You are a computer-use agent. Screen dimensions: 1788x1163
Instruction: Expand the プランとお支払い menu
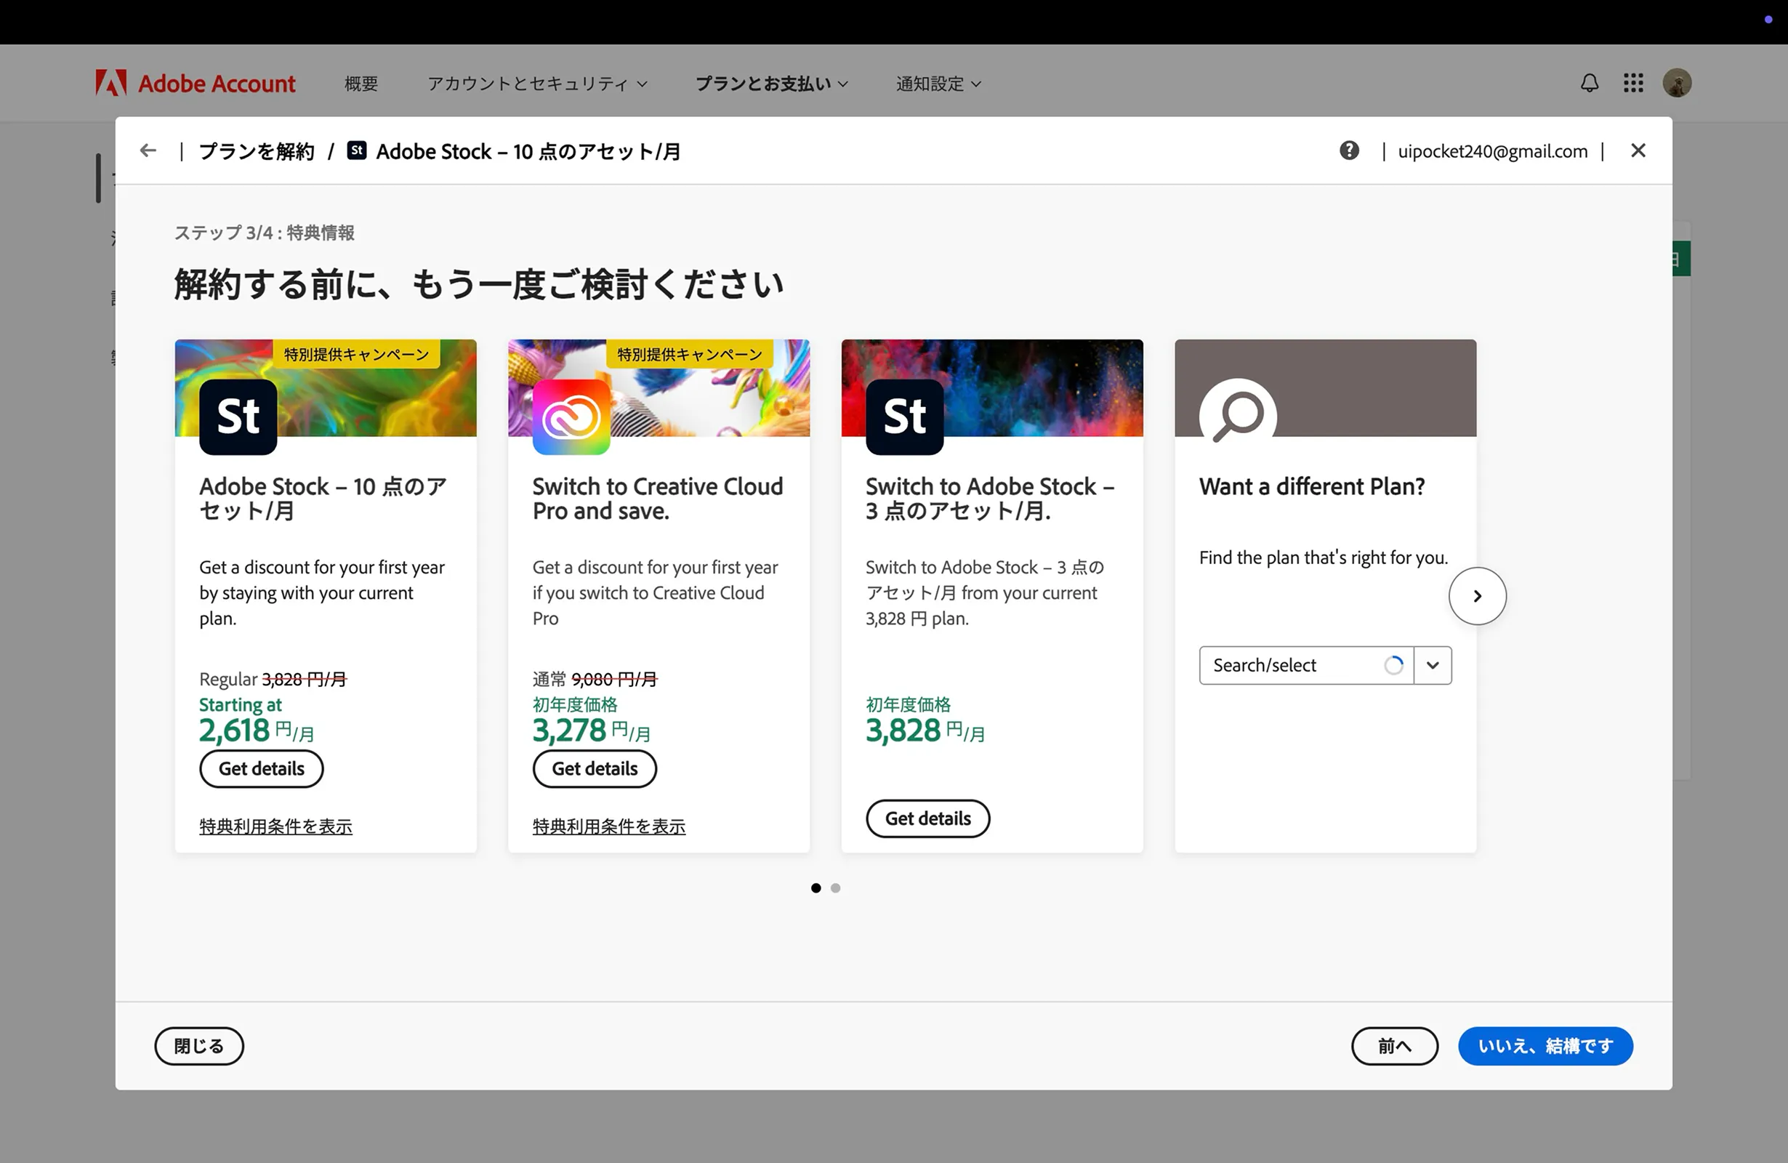pos(772,84)
